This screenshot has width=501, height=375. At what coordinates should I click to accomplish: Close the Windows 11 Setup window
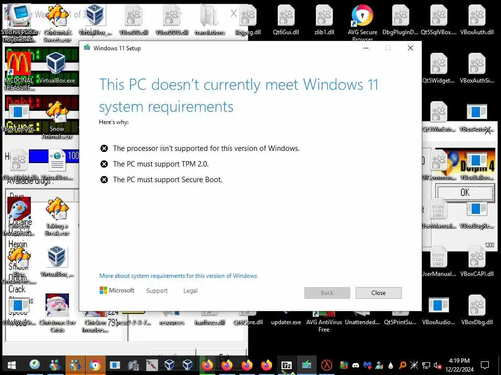[410, 48]
